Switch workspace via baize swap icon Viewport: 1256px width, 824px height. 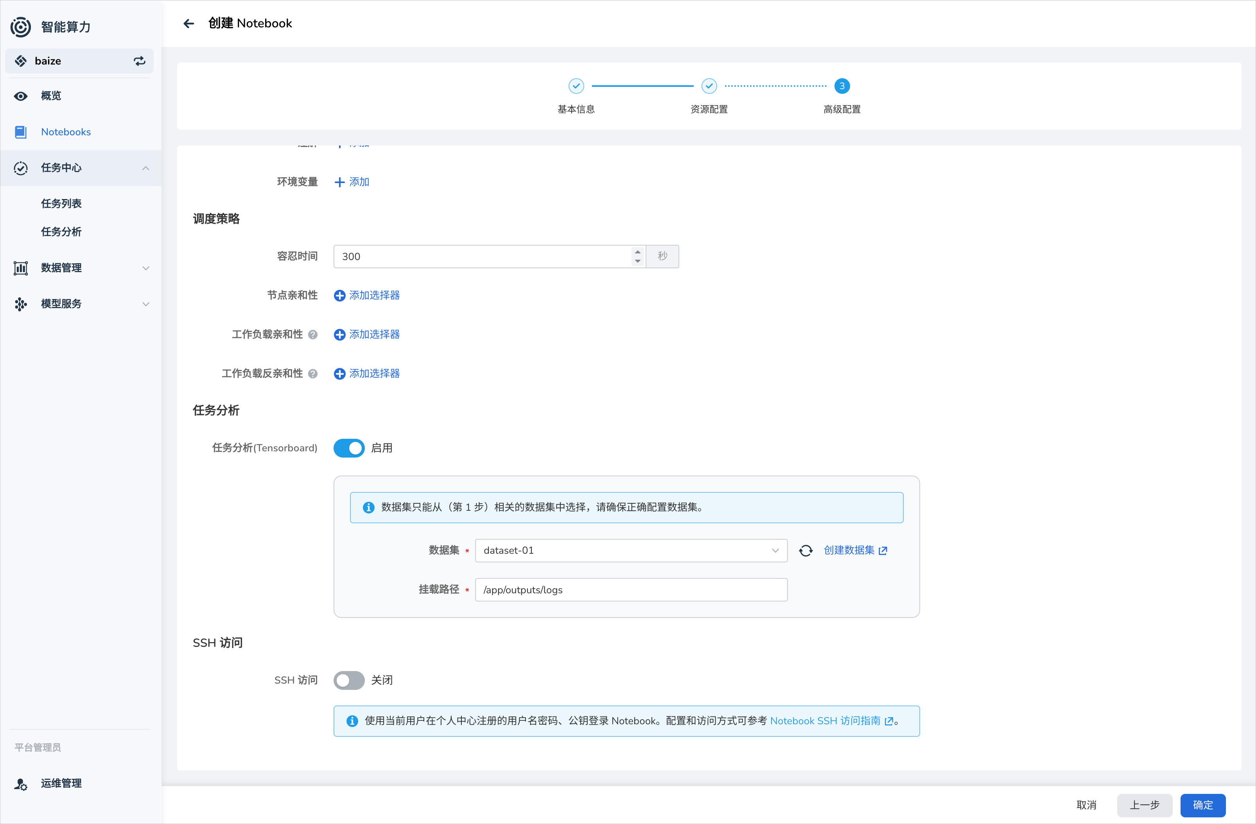click(x=139, y=61)
